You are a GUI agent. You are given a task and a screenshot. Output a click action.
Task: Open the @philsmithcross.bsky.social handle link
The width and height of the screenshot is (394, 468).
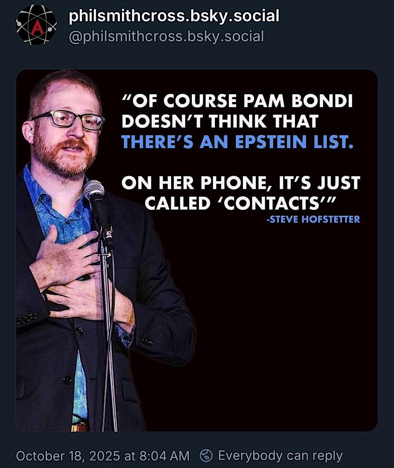[166, 36]
